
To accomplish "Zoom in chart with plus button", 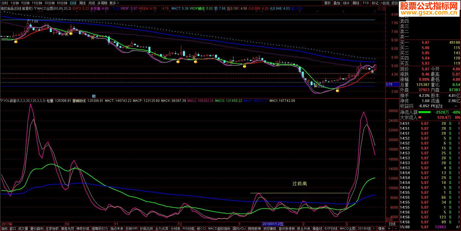I will point(389,229).
